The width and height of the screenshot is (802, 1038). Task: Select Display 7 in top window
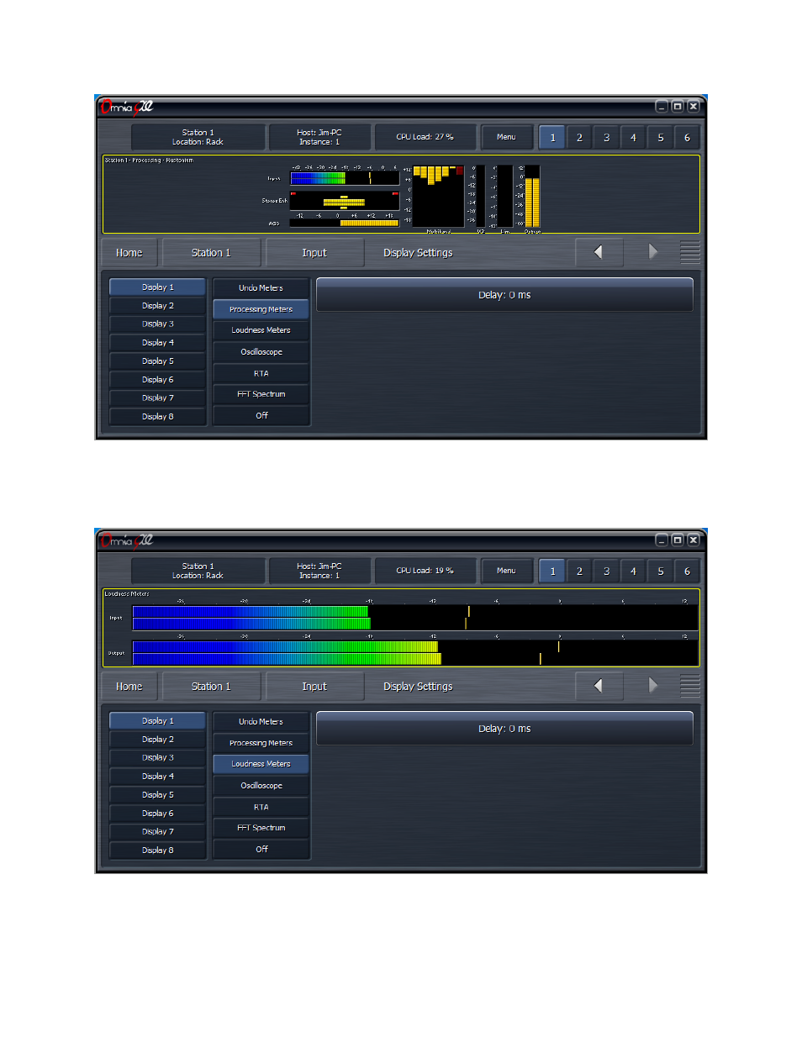158,398
